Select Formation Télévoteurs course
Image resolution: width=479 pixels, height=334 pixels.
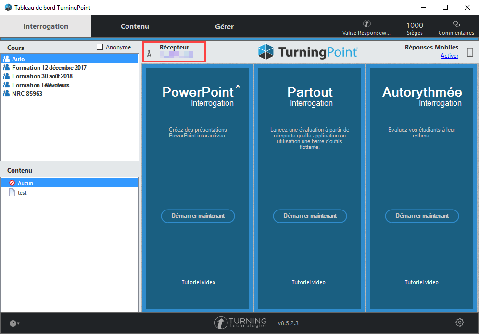70,85
